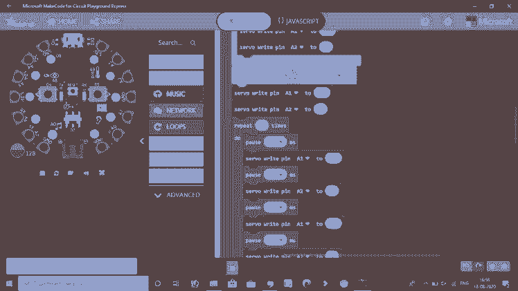Screen dimensions: 518x291
Task: Click the board's reset button
Action: tap(72, 91)
